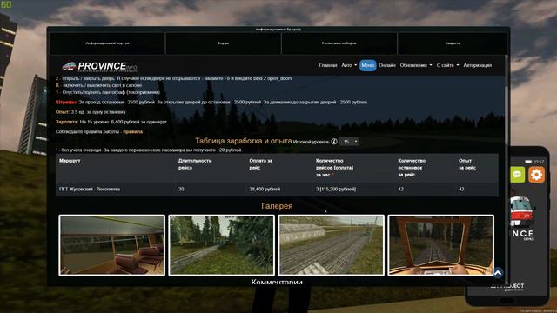
Task: Click the Галерея heading
Action: point(277,206)
